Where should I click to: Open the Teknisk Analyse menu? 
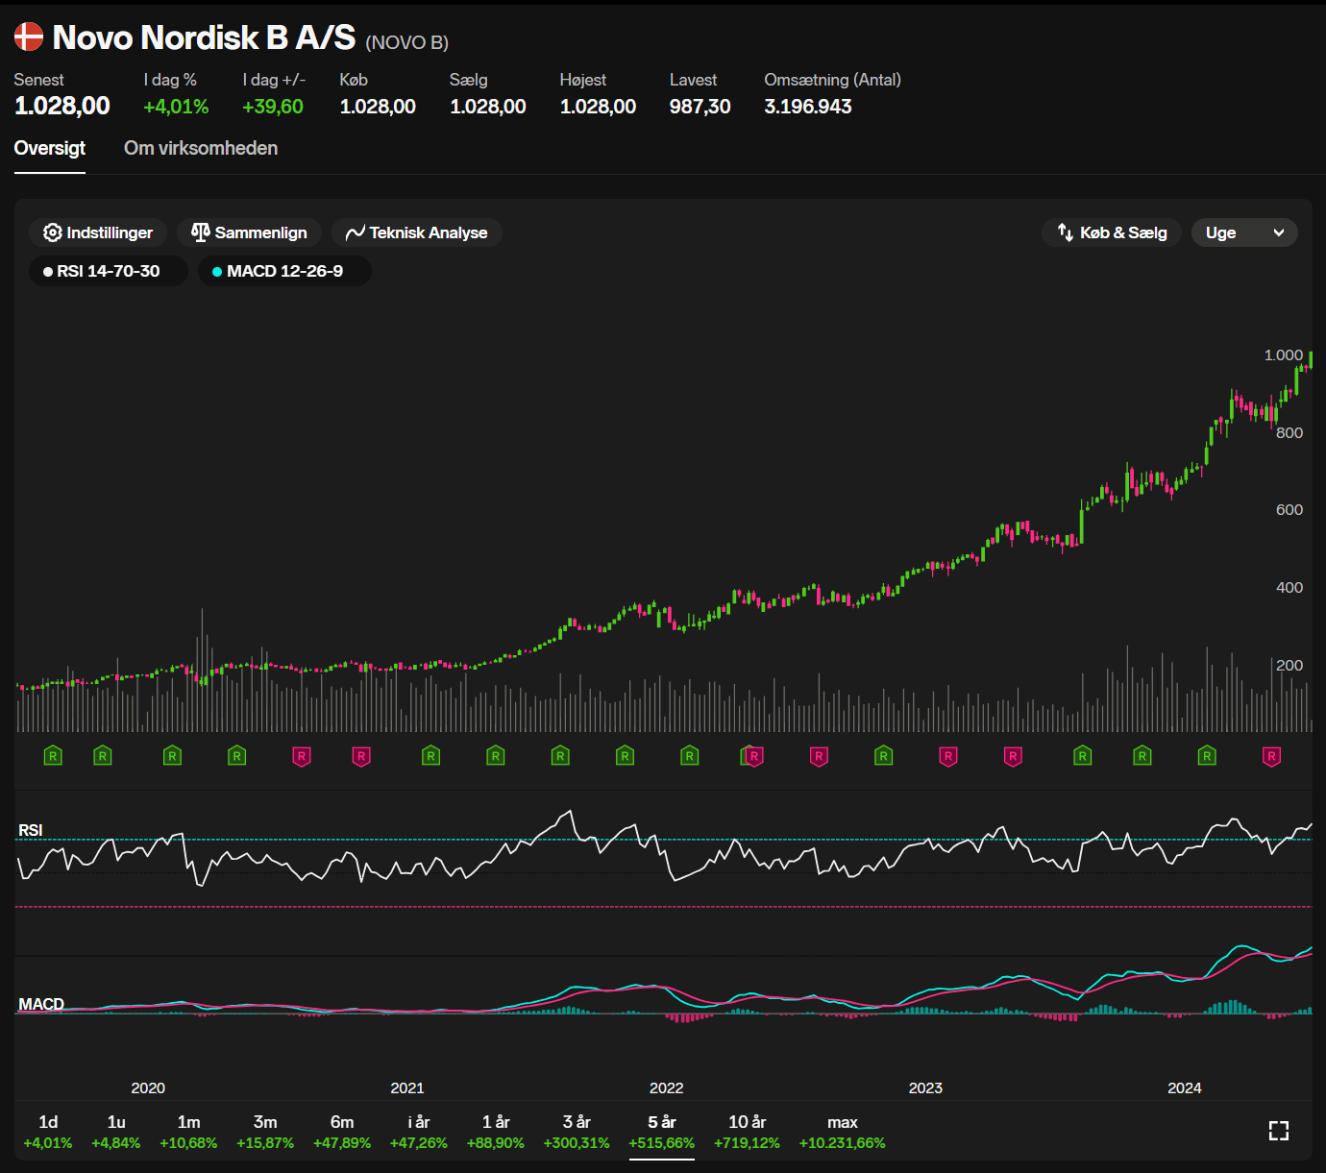[417, 232]
